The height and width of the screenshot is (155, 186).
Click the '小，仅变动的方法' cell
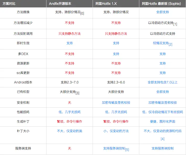tap(116, 131)
